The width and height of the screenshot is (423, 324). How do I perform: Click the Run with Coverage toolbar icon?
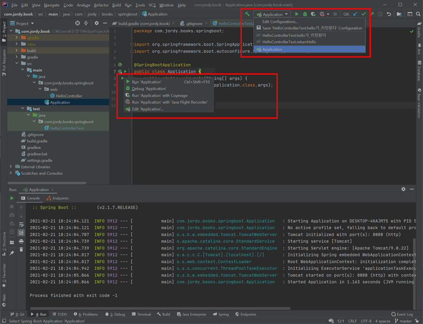[x=313, y=14]
